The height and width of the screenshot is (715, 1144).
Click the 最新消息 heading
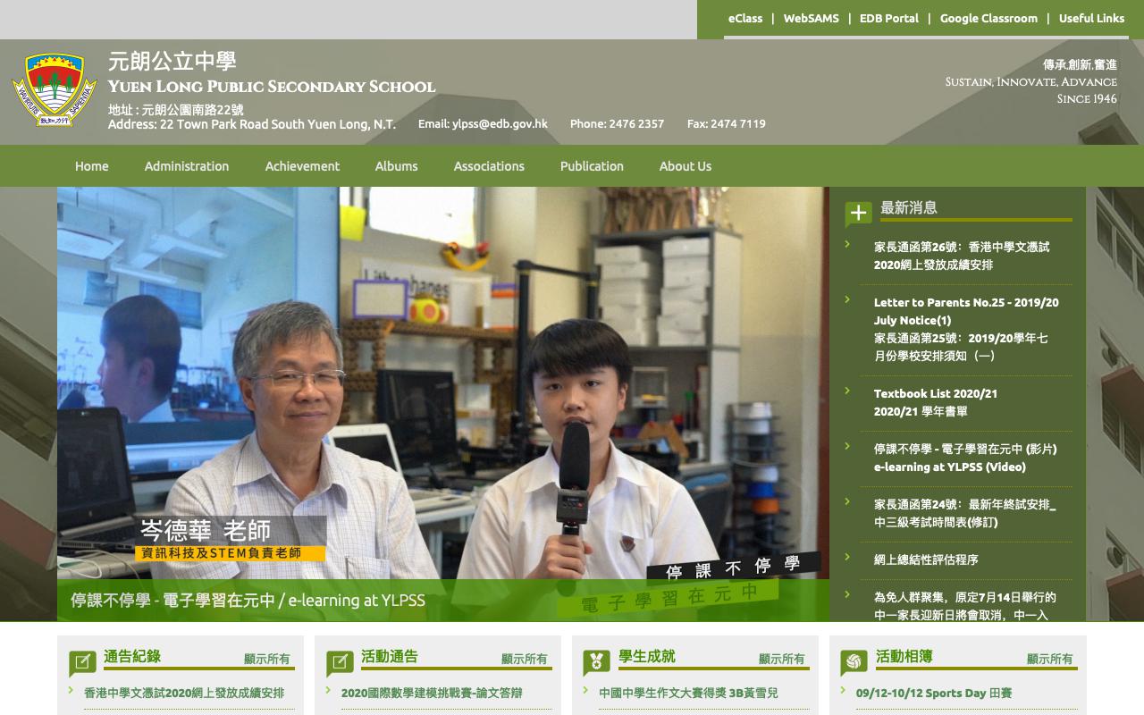(x=909, y=207)
